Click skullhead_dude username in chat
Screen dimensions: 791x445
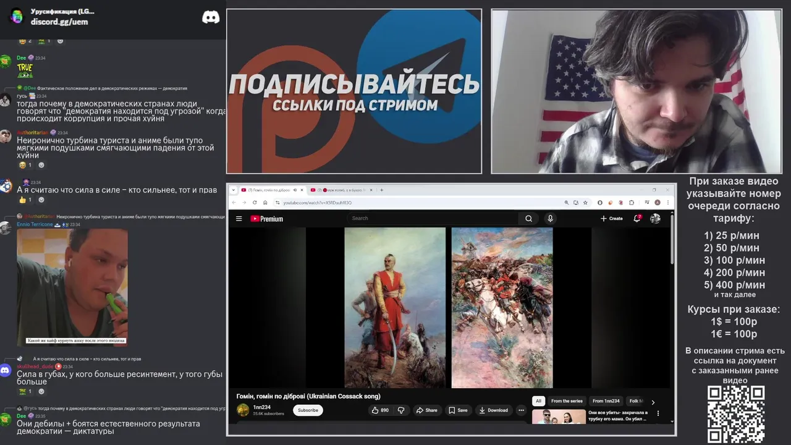(x=35, y=367)
